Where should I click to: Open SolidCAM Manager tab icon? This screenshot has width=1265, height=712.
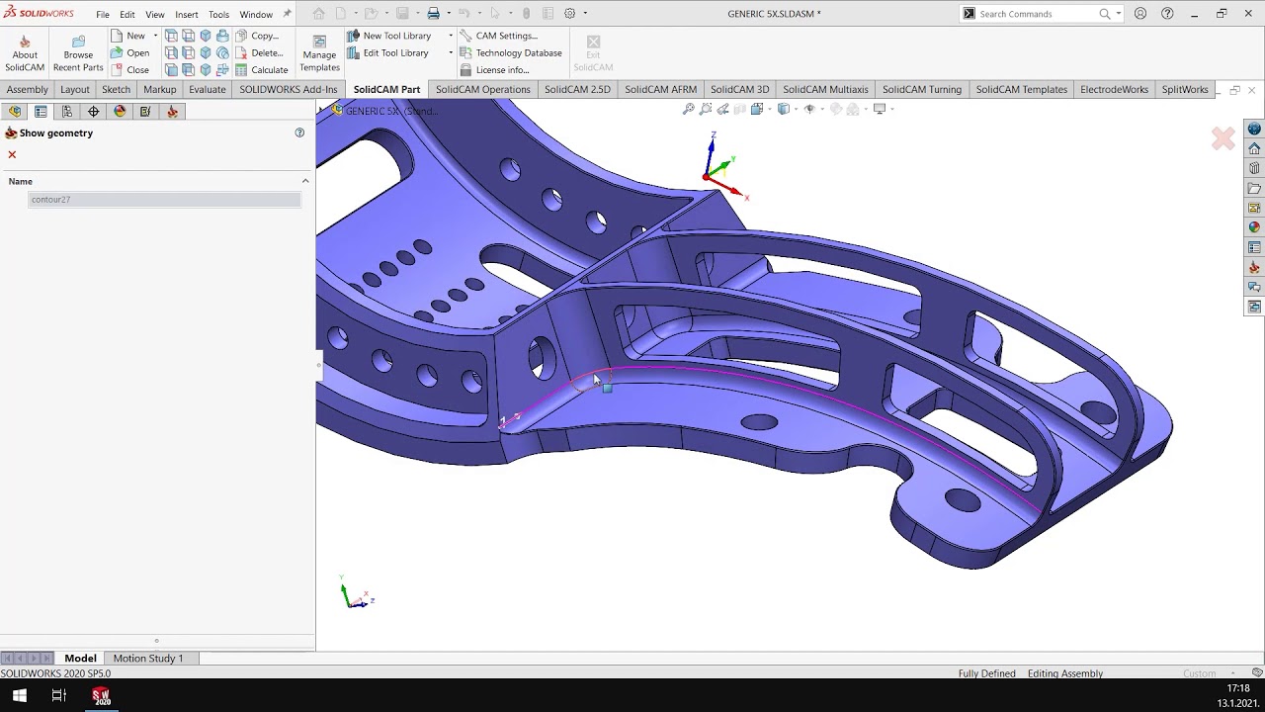[173, 112]
